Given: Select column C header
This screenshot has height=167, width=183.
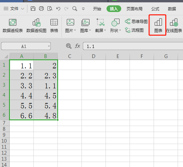Looking at the screenshot, I should [70, 56].
